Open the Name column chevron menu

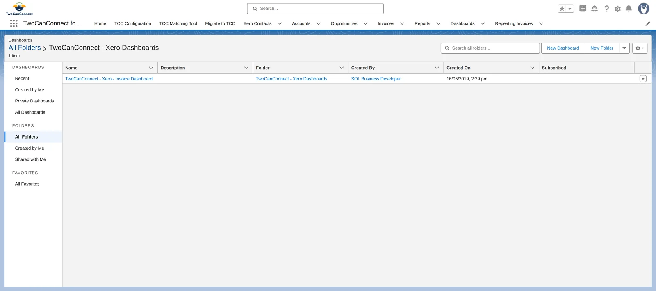pos(151,68)
